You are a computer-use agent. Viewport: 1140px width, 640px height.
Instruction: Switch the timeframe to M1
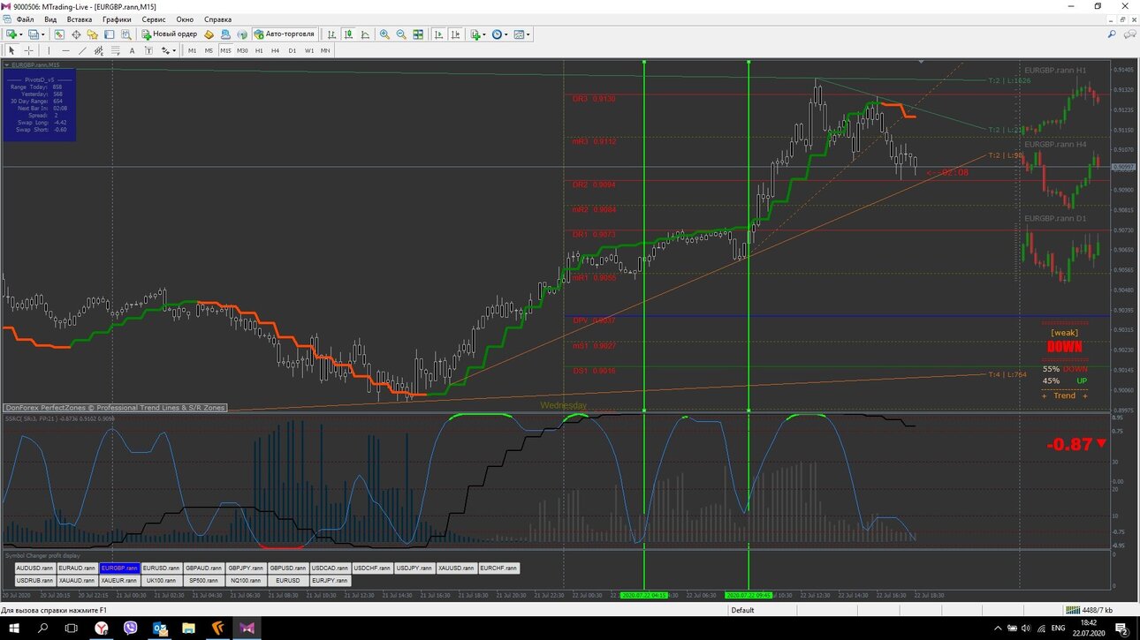coord(192,50)
